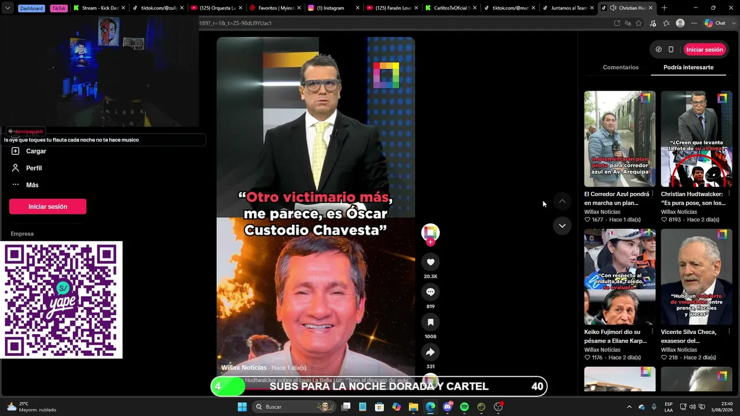740x416 pixels.
Task: Open a new browser tab
Action: [664, 8]
